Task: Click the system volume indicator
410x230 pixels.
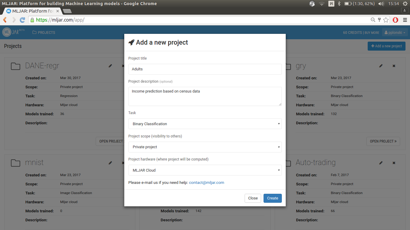Action: pyautogui.click(x=381, y=4)
